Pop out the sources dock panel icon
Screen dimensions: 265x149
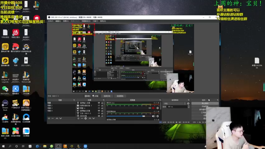click(x=104, y=100)
